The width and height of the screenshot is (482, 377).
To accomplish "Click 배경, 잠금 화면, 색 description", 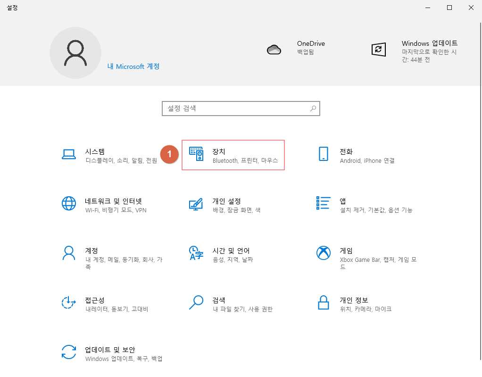I will click(237, 210).
